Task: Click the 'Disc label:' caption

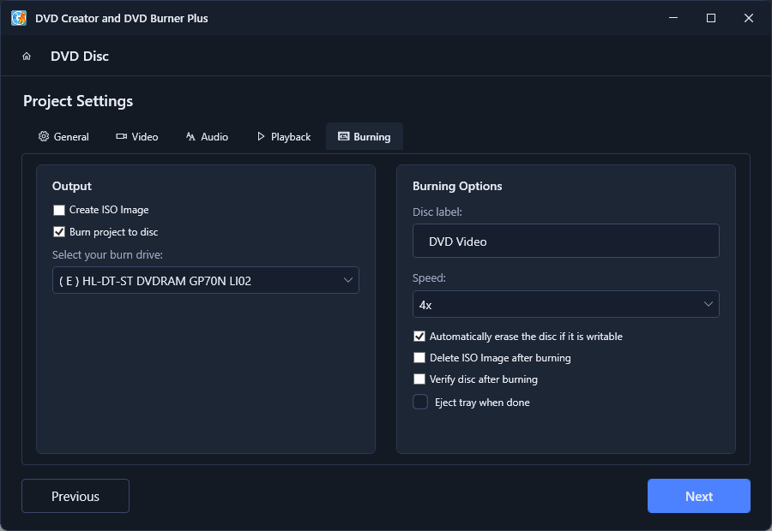Action: [437, 212]
